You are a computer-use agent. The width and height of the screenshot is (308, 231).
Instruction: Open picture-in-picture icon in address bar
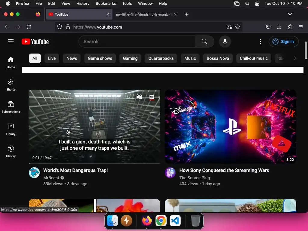coord(229,27)
